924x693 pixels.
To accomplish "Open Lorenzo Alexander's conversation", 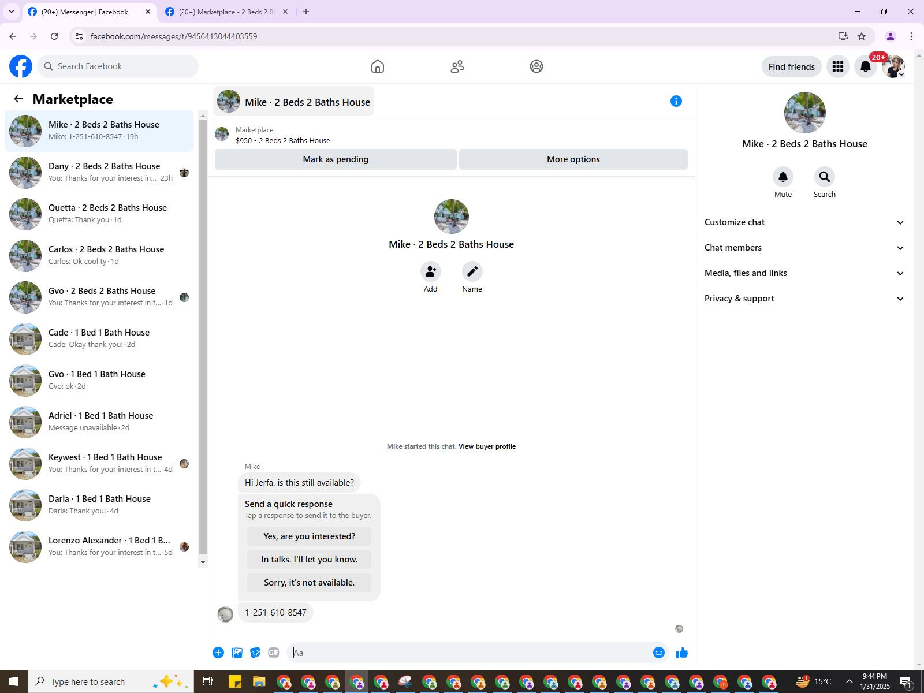I will tap(99, 547).
